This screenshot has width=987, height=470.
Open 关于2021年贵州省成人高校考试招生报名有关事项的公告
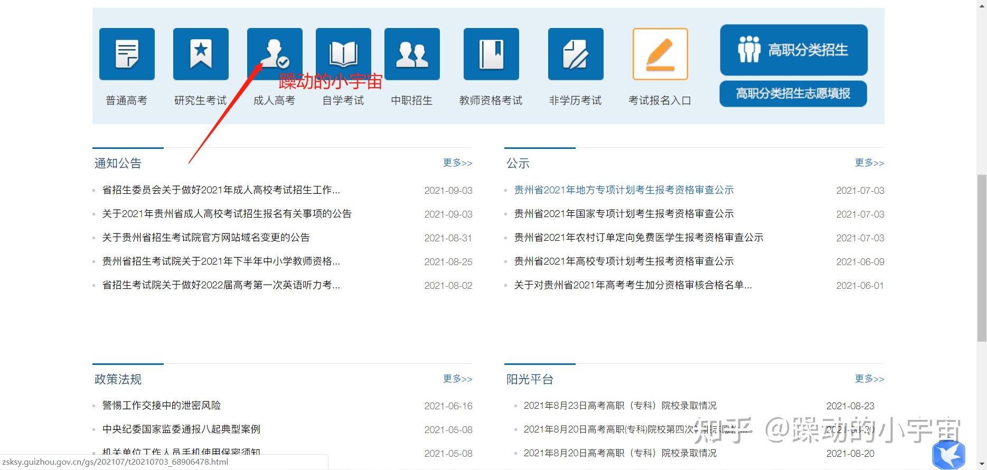point(227,214)
